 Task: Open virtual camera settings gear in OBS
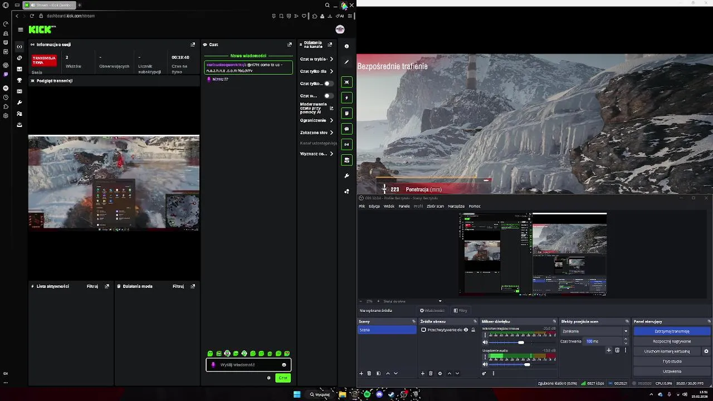(x=706, y=351)
